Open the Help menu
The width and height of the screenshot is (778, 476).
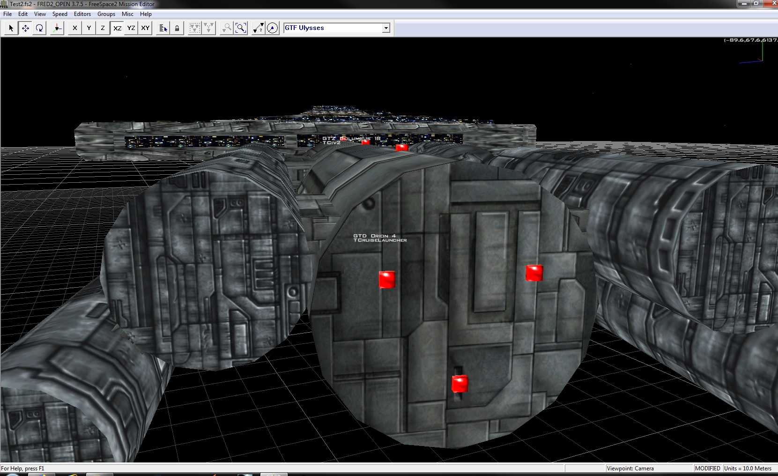(146, 14)
